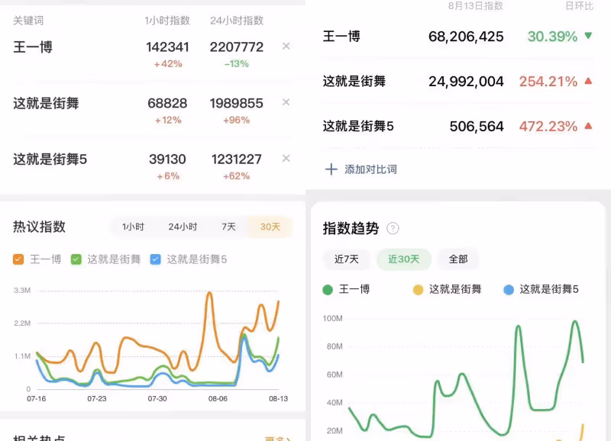Remove the 王一博 keyword row
611x441 pixels.
pos(286,47)
